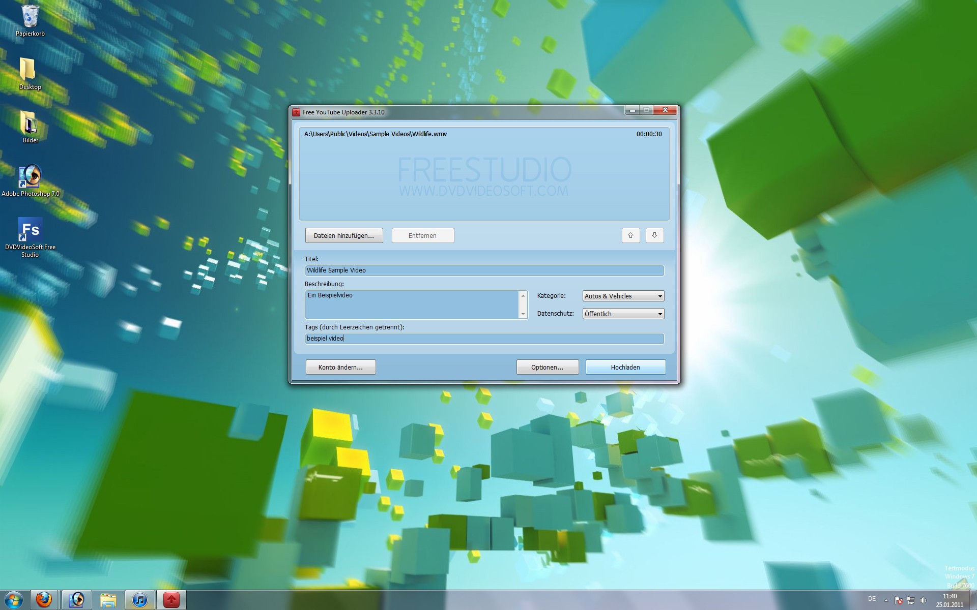
Task: Select DVDVideoSoft Free Studio desktop shortcut
Action: (30, 237)
